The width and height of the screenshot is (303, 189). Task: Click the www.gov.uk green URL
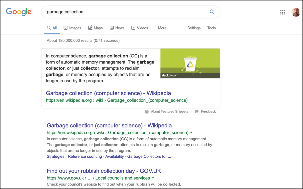[x=98, y=178]
